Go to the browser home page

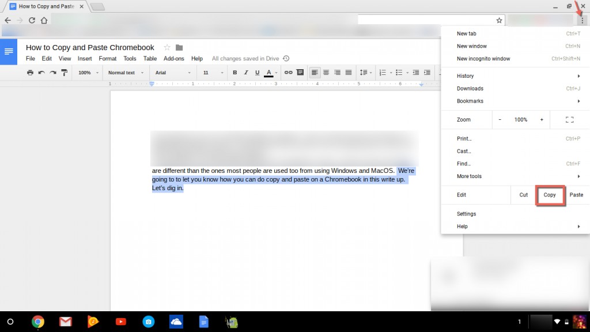coord(44,20)
